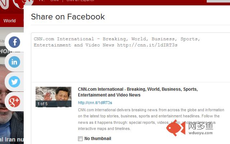Viewport: 230px width, 144px height.
Task: Click the Twitter share icon
Action: click(14, 82)
